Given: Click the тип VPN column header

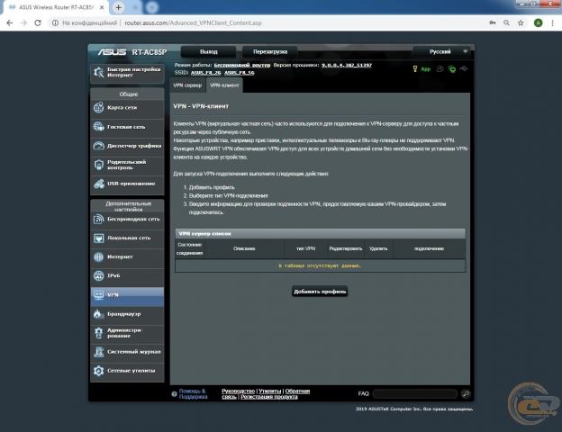Looking at the screenshot, I should (x=305, y=248).
